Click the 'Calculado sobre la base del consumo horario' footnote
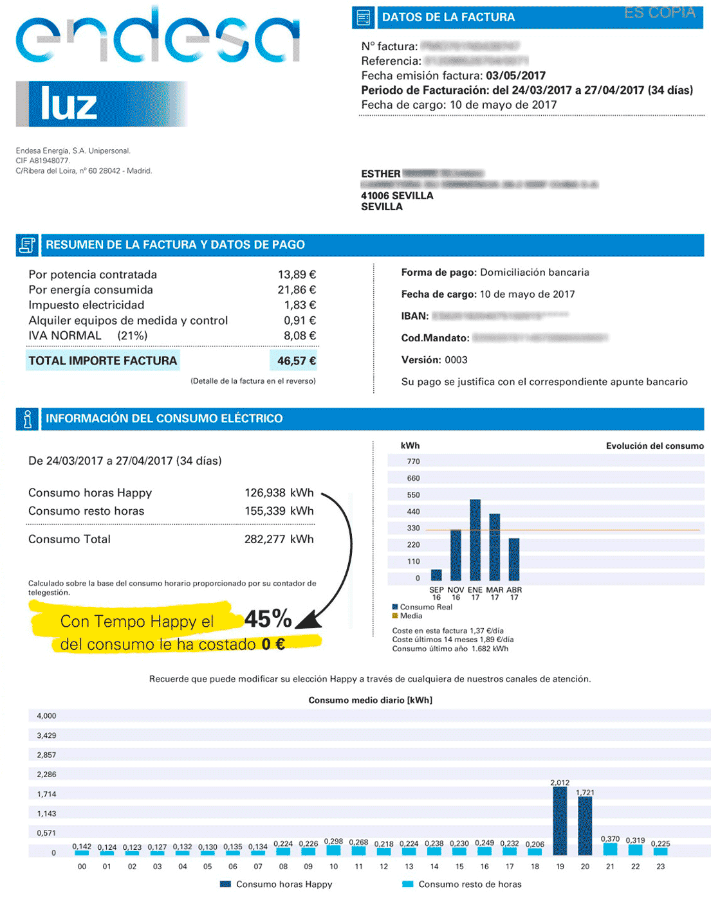This screenshot has height=900, width=711. pyautogui.click(x=172, y=588)
